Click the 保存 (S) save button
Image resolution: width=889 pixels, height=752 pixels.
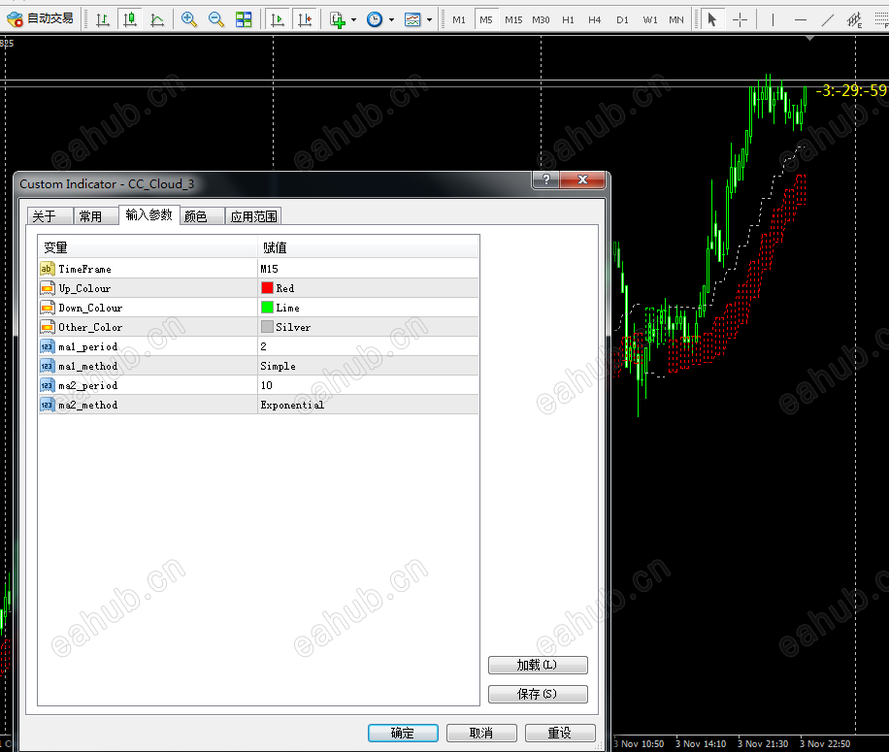tap(538, 694)
